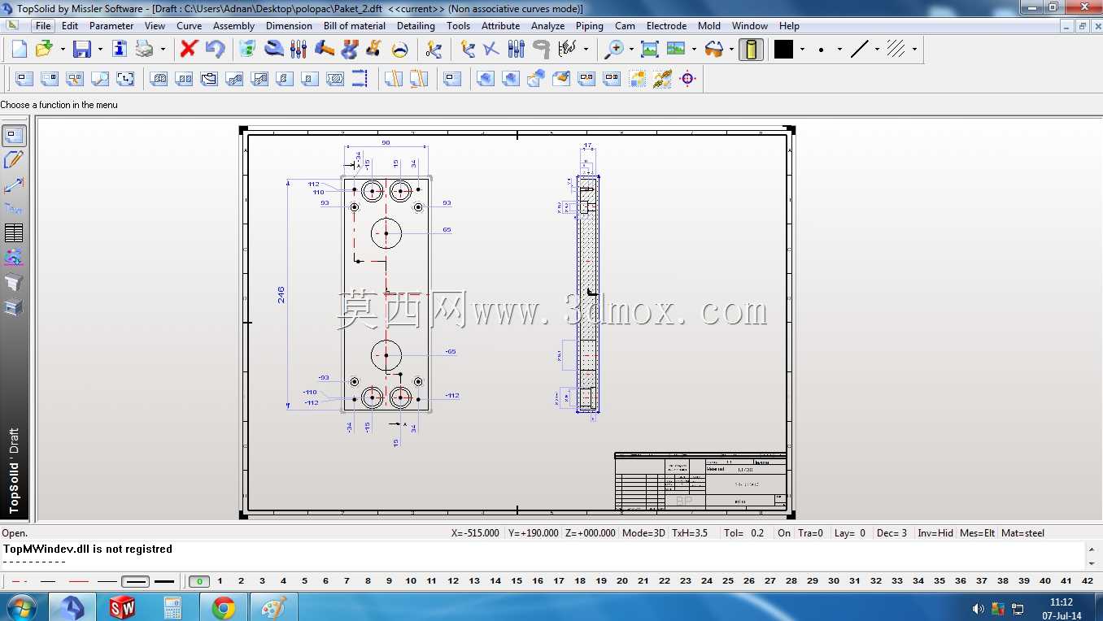
Task: Click the zoom-to-fit picture icon
Action: pyautogui.click(x=649, y=49)
